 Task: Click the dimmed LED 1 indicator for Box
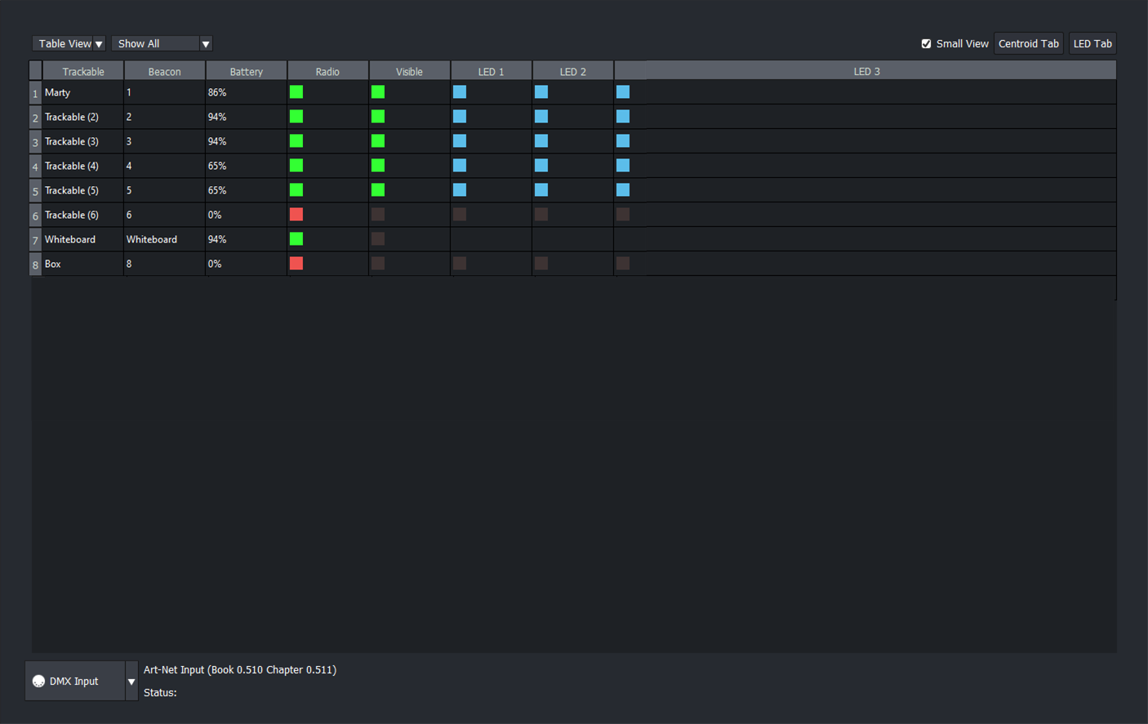tap(459, 263)
